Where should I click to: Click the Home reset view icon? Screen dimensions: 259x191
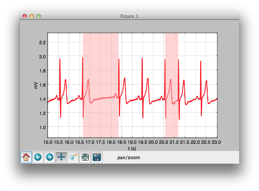[26, 157]
